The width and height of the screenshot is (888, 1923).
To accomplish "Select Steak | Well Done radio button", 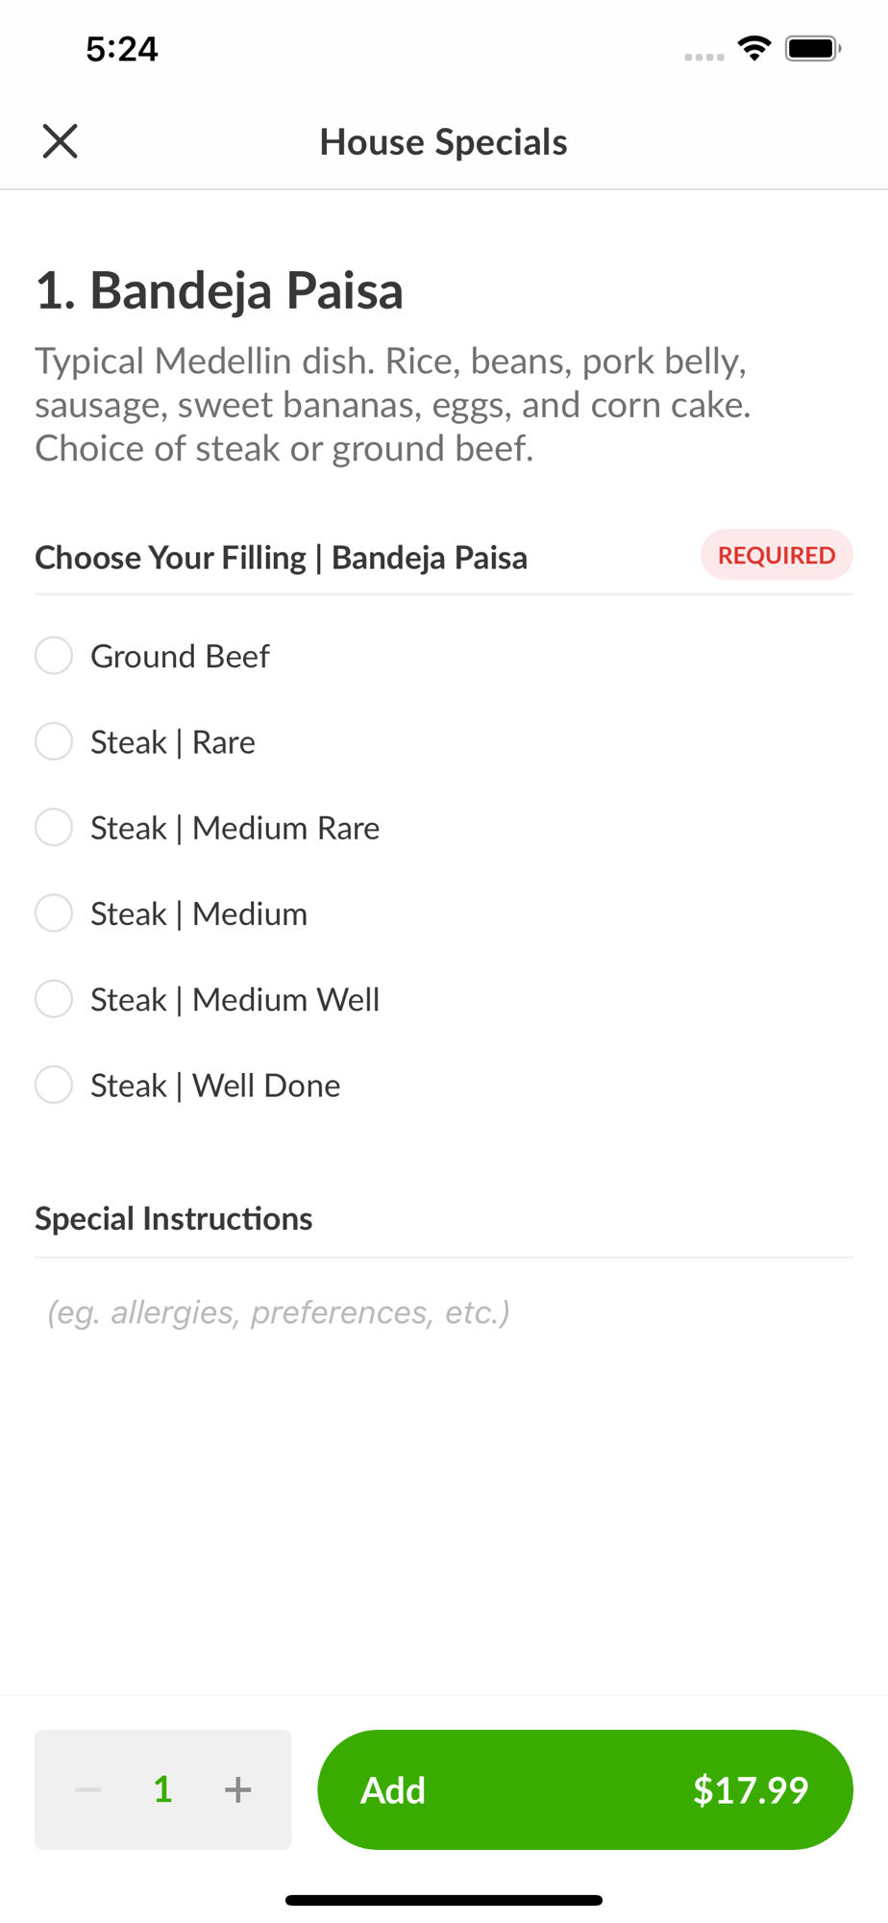I will 54,1086.
